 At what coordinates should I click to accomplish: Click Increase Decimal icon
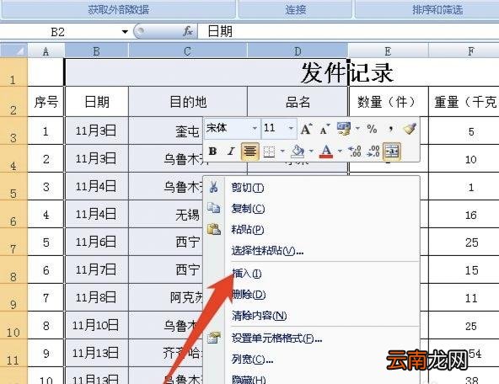point(355,152)
